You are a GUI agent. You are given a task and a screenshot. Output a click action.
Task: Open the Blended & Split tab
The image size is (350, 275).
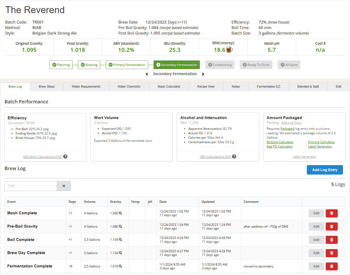(308, 87)
